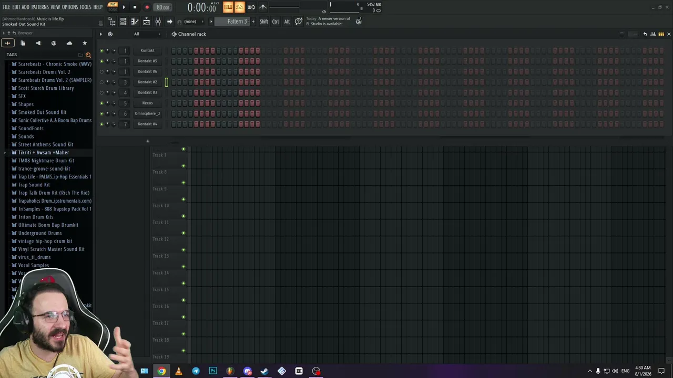Open VLC from the taskbar

179,371
